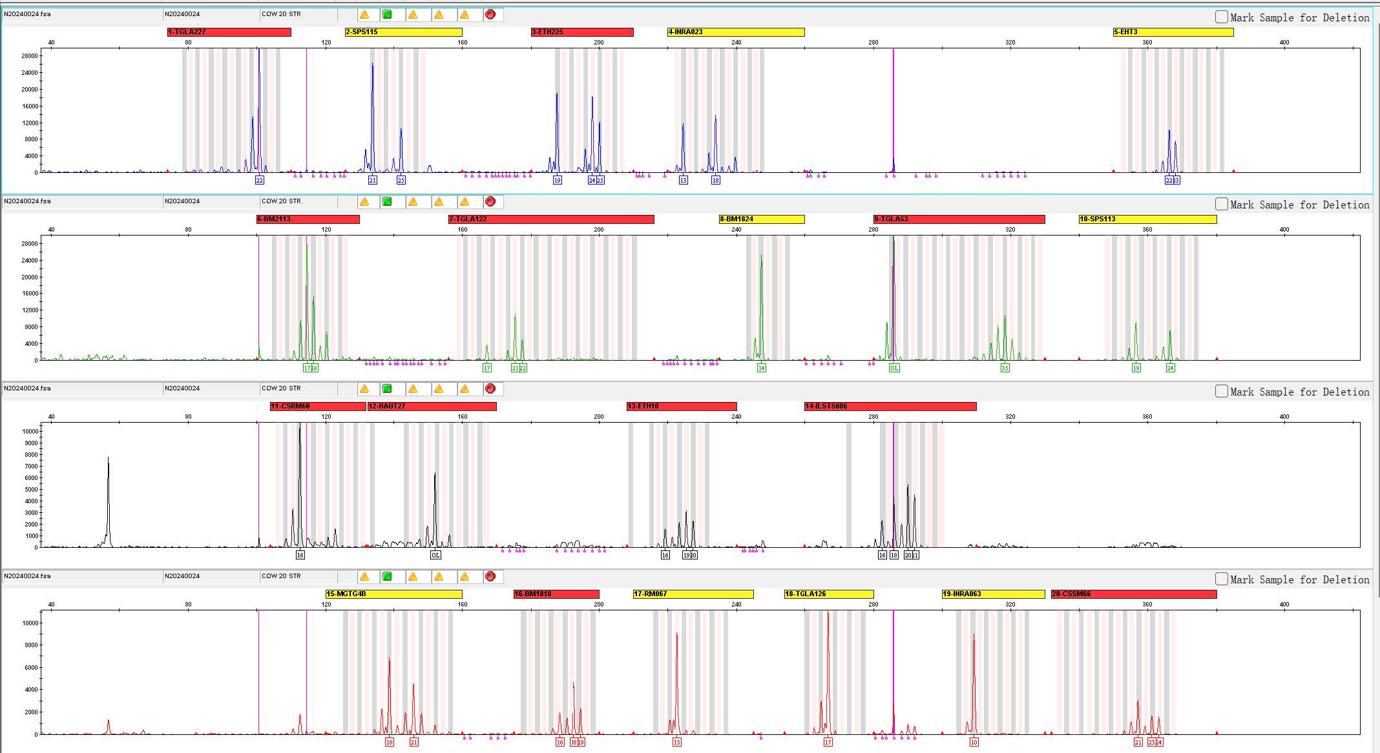Click allele label 35 in the TGLA53 range
1380x753 pixels.
point(1005,368)
